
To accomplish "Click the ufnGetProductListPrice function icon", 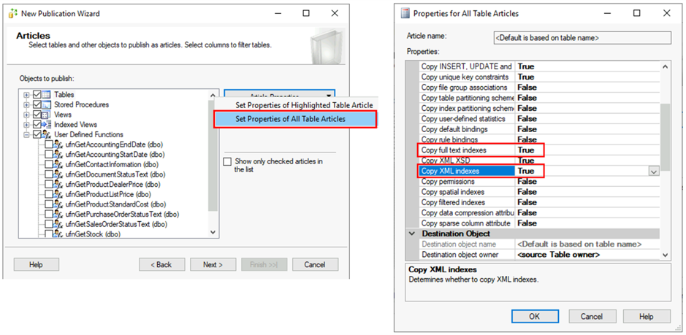I will pyautogui.click(x=58, y=195).
